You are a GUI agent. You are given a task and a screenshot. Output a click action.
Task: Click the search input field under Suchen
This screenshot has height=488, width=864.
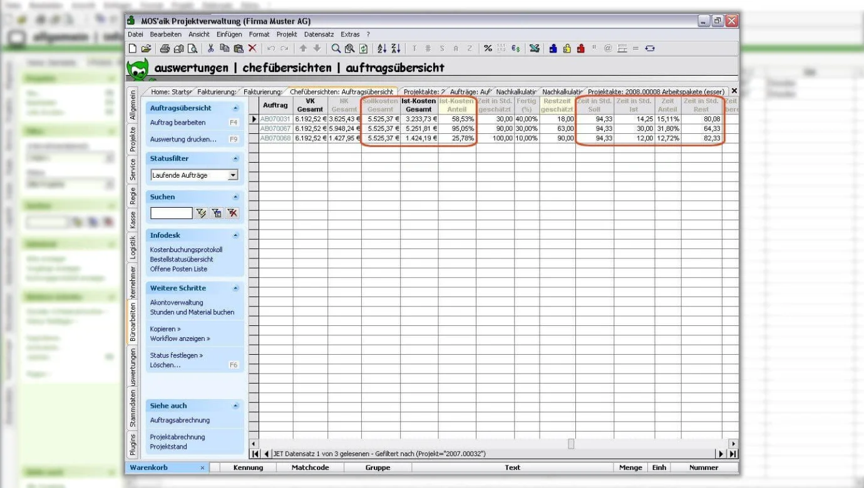[171, 213]
